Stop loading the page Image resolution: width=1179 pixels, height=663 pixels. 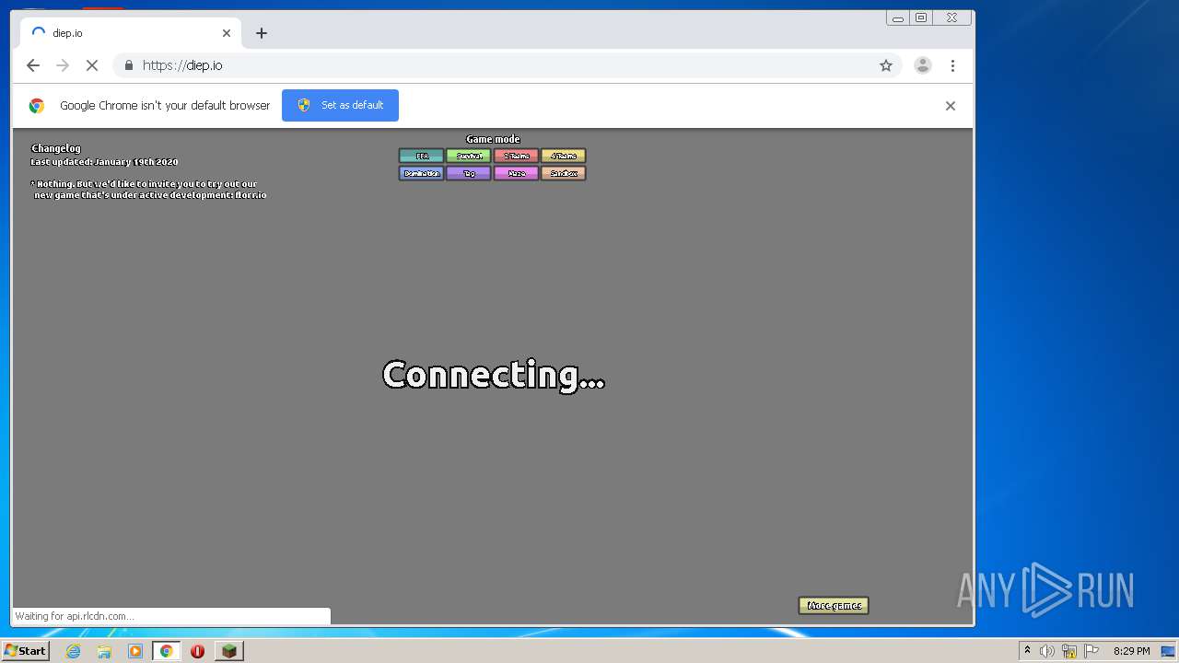(91, 65)
